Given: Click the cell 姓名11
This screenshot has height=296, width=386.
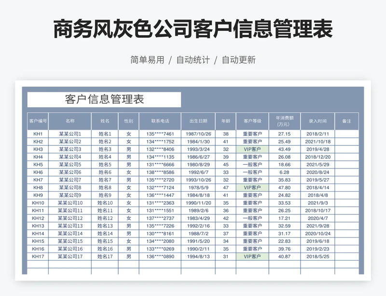Looking at the screenshot, I should coord(105,211).
